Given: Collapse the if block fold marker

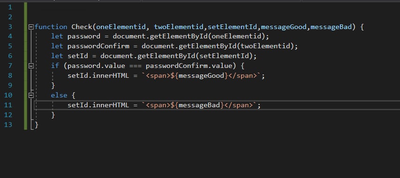Looking at the screenshot, I should point(31,66).
